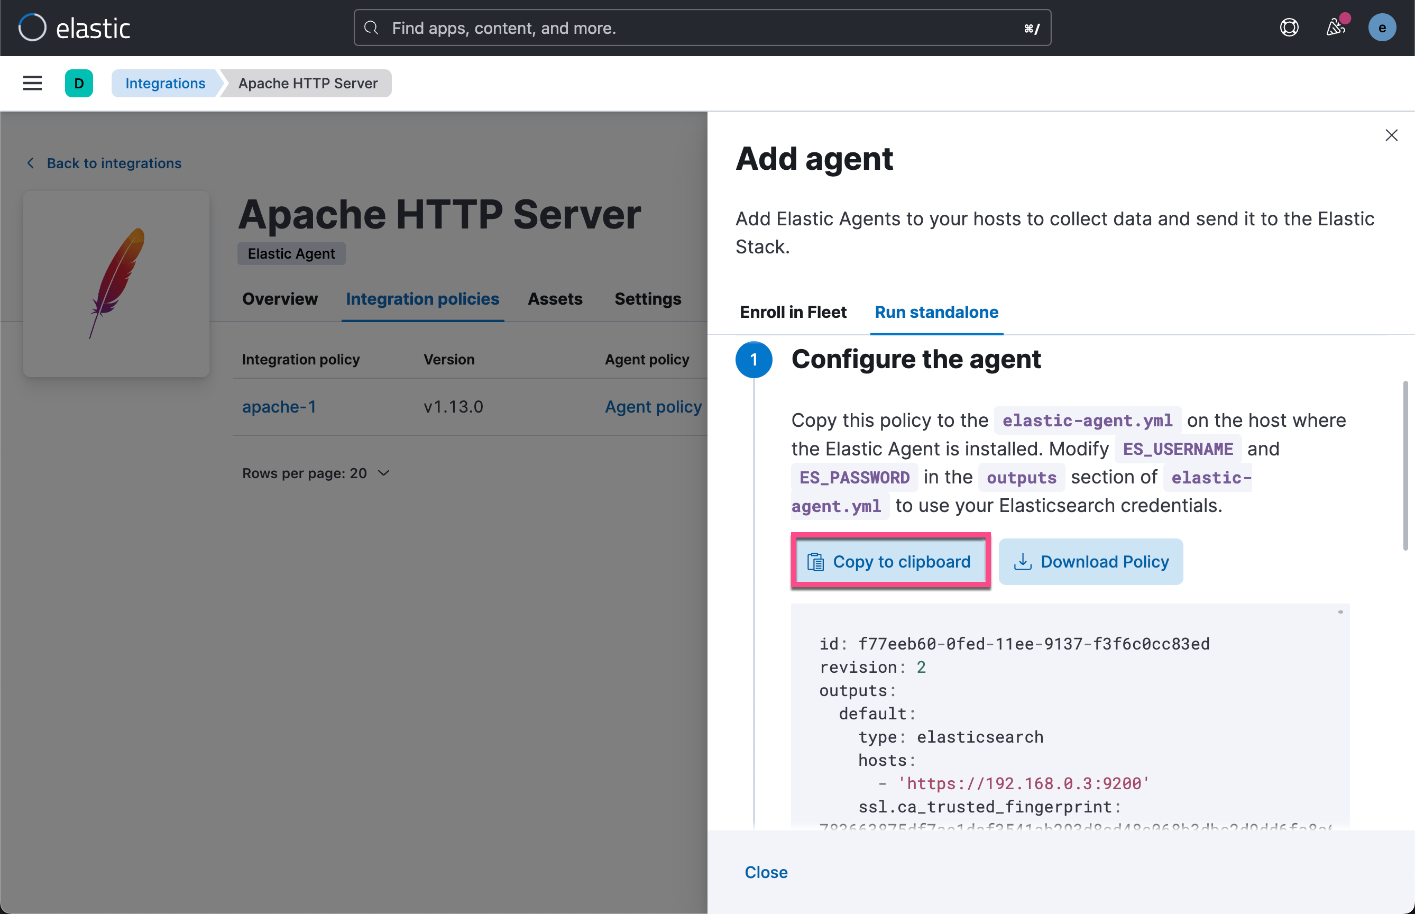Click the D space selector avatar

tap(79, 83)
